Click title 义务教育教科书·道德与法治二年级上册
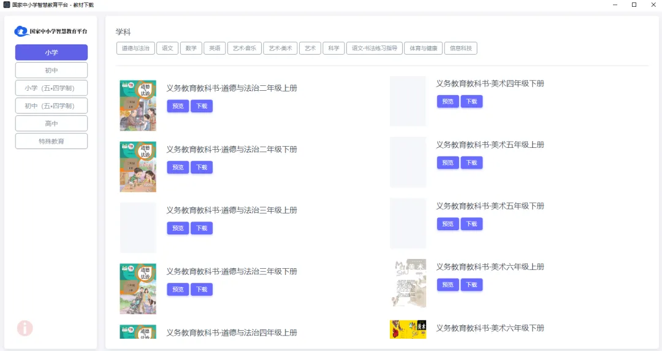This screenshot has width=662, height=351. pos(232,88)
